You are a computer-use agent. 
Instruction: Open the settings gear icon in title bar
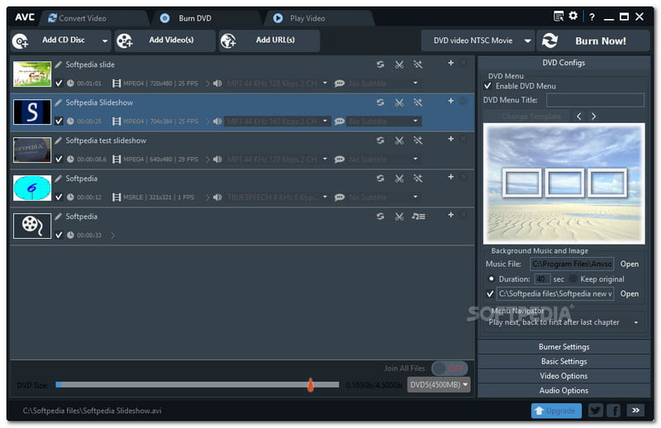pos(573,16)
